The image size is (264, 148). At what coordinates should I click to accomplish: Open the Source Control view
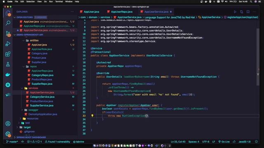[x=8, y=34]
